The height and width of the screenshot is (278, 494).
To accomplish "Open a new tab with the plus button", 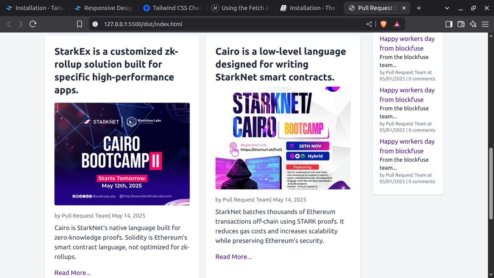I will (x=419, y=8).
